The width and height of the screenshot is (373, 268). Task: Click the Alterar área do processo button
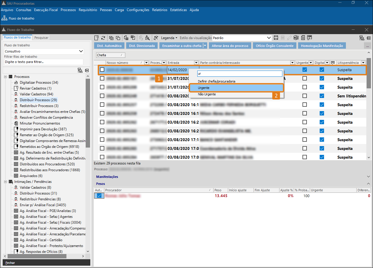[x=230, y=46]
